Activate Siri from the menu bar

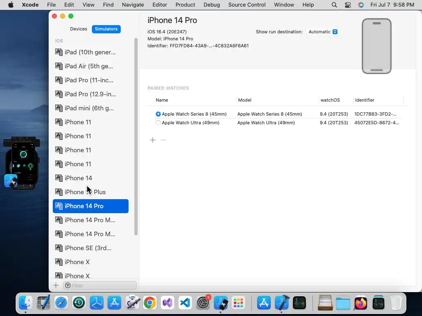(x=361, y=5)
